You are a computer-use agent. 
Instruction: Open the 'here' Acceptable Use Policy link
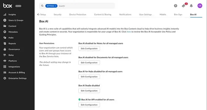pos(129,32)
